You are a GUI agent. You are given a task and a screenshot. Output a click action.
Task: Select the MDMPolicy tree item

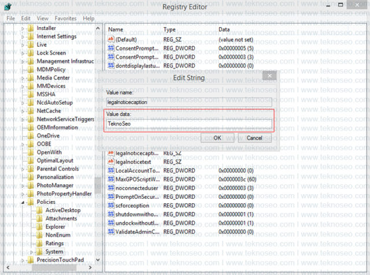pyautogui.click(x=51, y=69)
